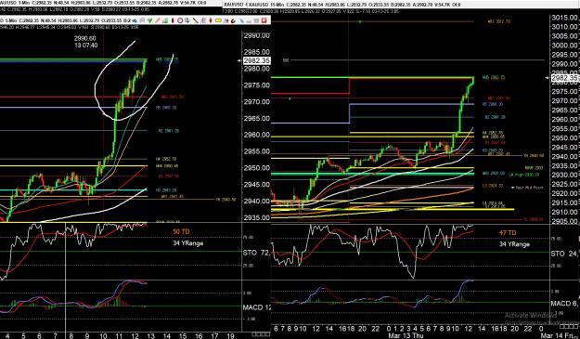Select the yellow rectangle drawing tool

point(218,20)
